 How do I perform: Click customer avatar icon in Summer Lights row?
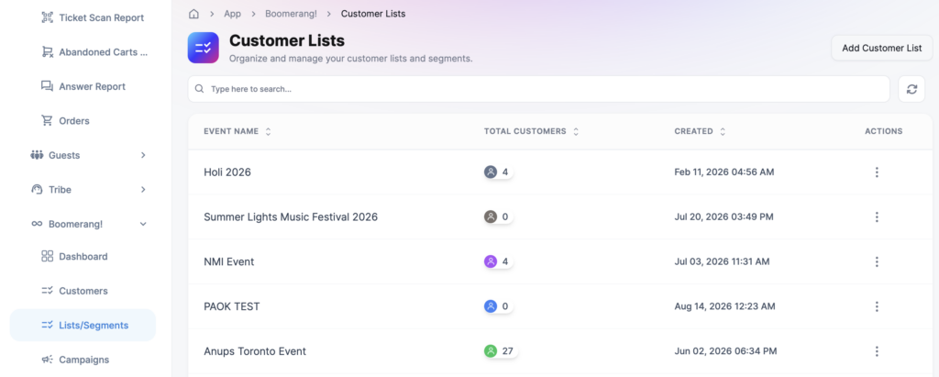[x=491, y=217]
